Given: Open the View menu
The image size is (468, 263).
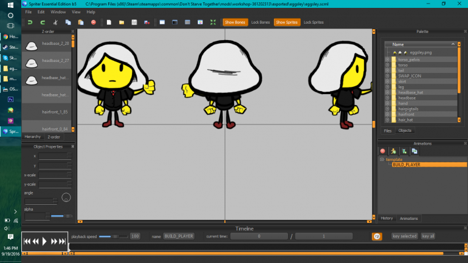Looking at the screenshot, I should [x=76, y=12].
